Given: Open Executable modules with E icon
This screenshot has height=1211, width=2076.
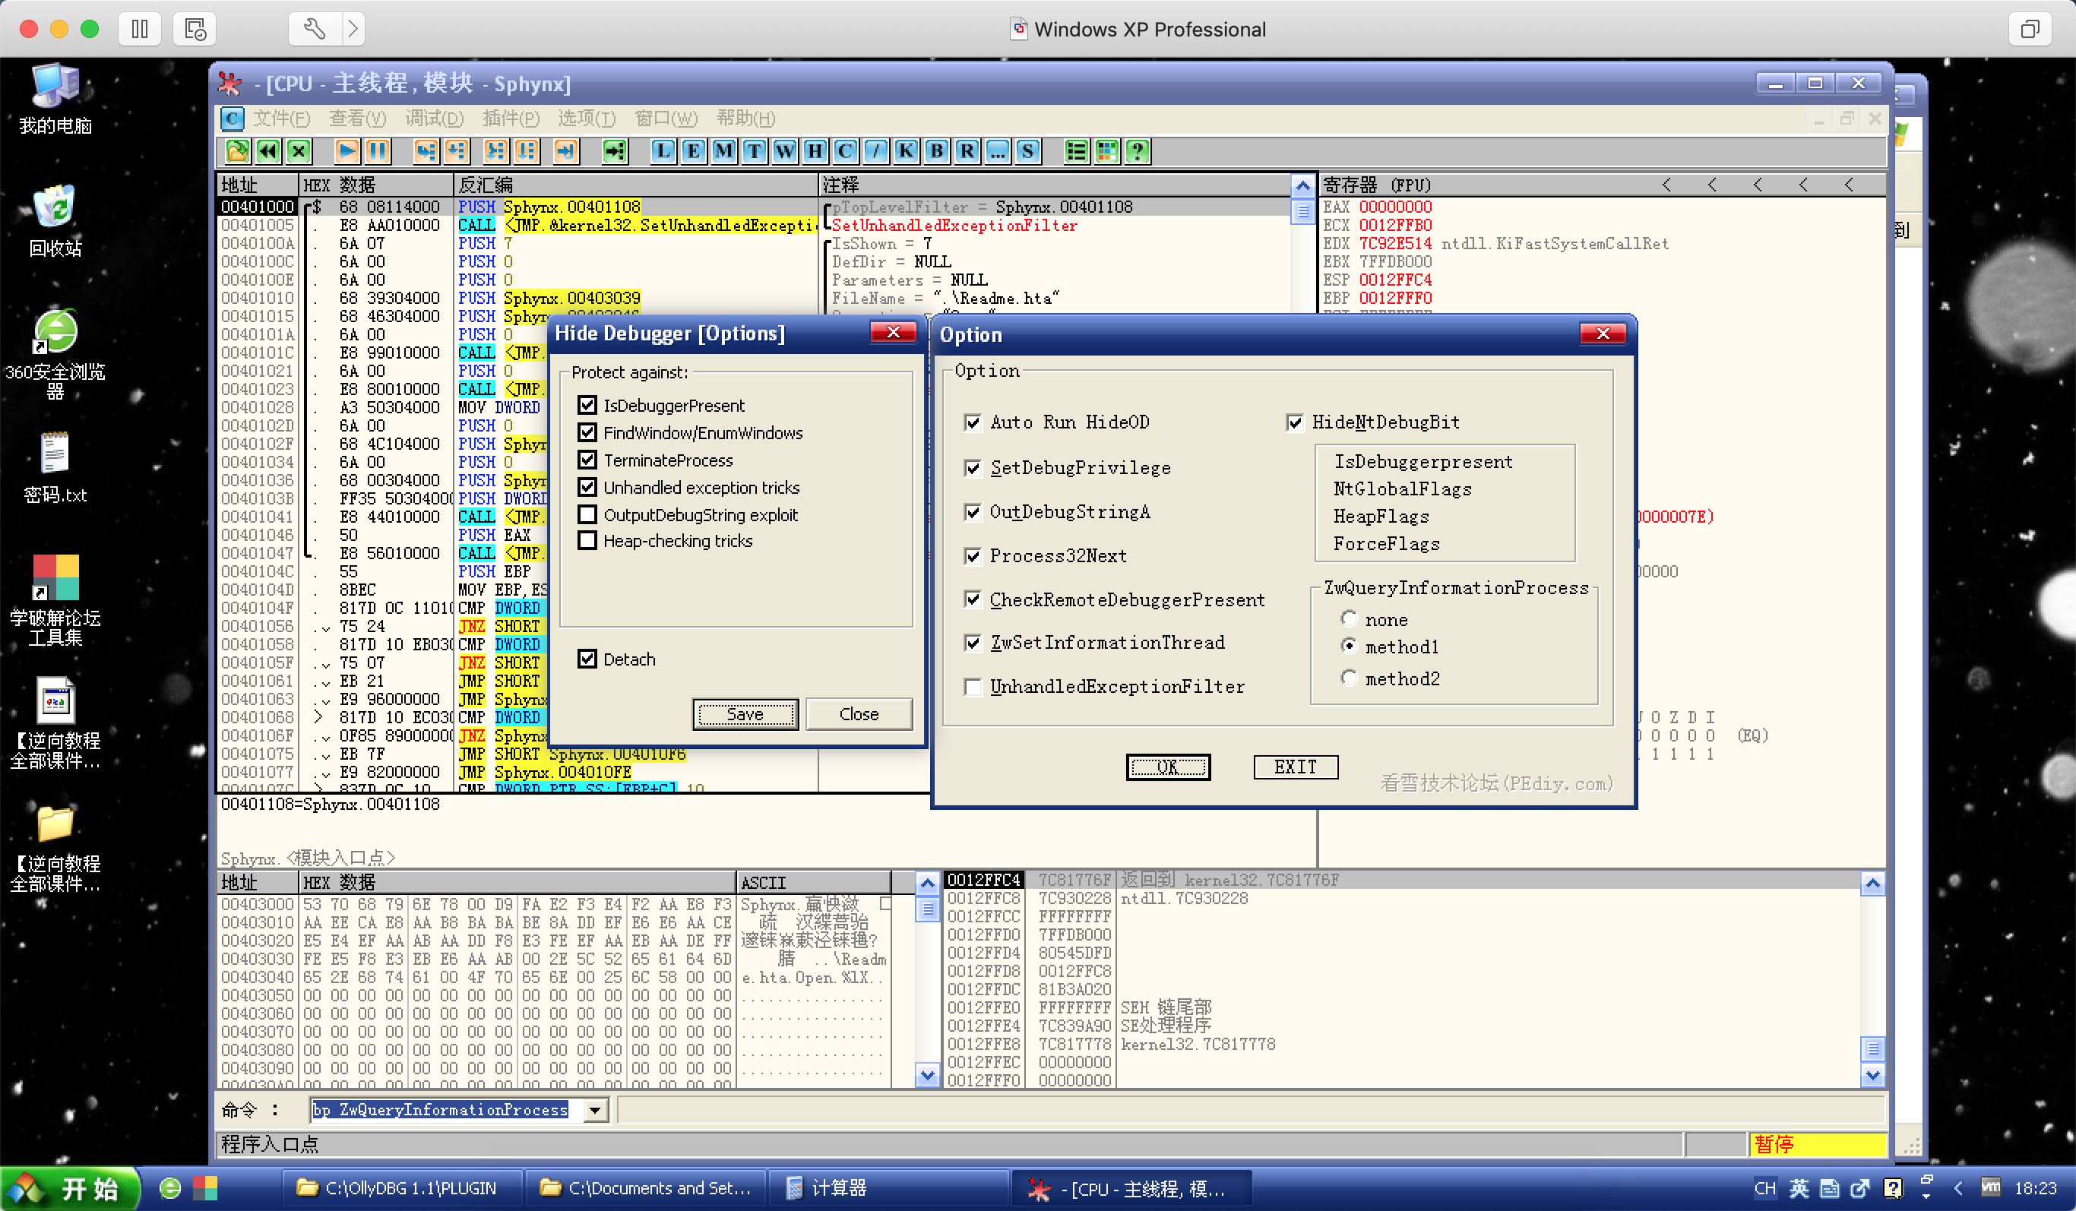Looking at the screenshot, I should click(x=693, y=150).
